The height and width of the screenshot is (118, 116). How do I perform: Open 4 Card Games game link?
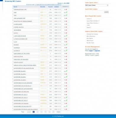[x=18, y=24]
